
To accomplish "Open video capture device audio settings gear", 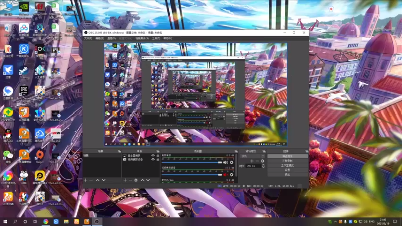I will [232, 175].
